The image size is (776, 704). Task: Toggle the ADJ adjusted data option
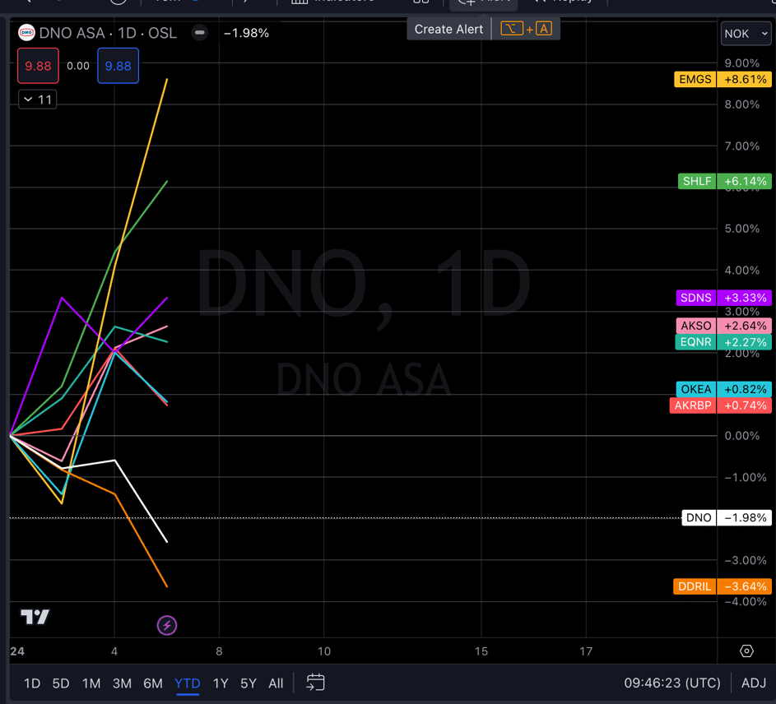click(753, 683)
